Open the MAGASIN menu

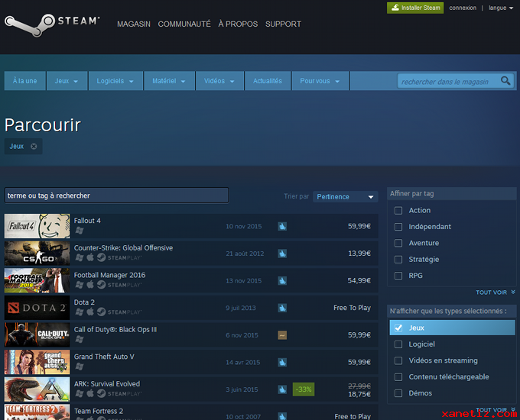134,24
